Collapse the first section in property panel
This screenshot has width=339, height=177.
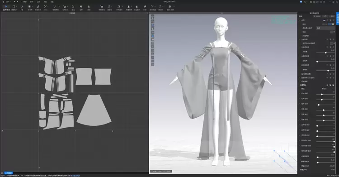(300, 20)
